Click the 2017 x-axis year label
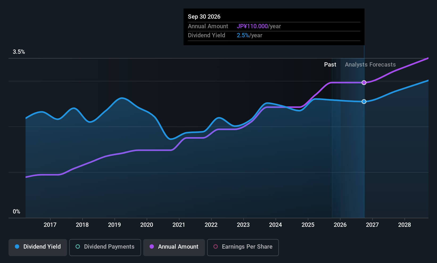 tap(50, 225)
